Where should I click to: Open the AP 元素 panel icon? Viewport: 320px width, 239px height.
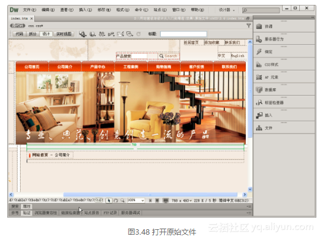click(x=259, y=77)
